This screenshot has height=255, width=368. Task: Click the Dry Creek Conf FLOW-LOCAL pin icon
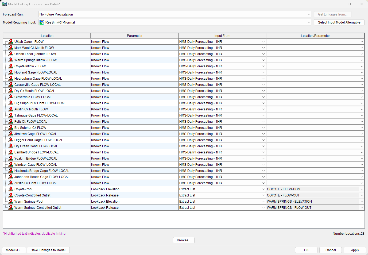[x=11, y=146]
